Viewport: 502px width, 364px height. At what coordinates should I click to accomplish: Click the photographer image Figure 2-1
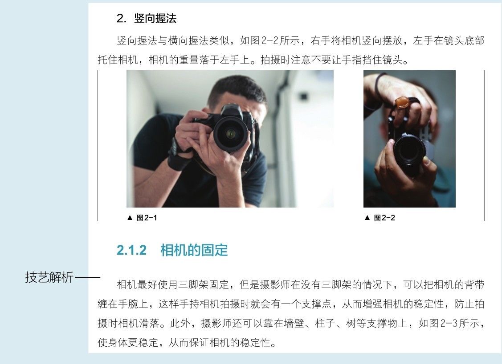coord(230,139)
